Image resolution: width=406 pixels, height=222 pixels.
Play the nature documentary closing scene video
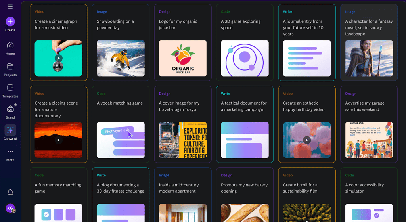59,140
